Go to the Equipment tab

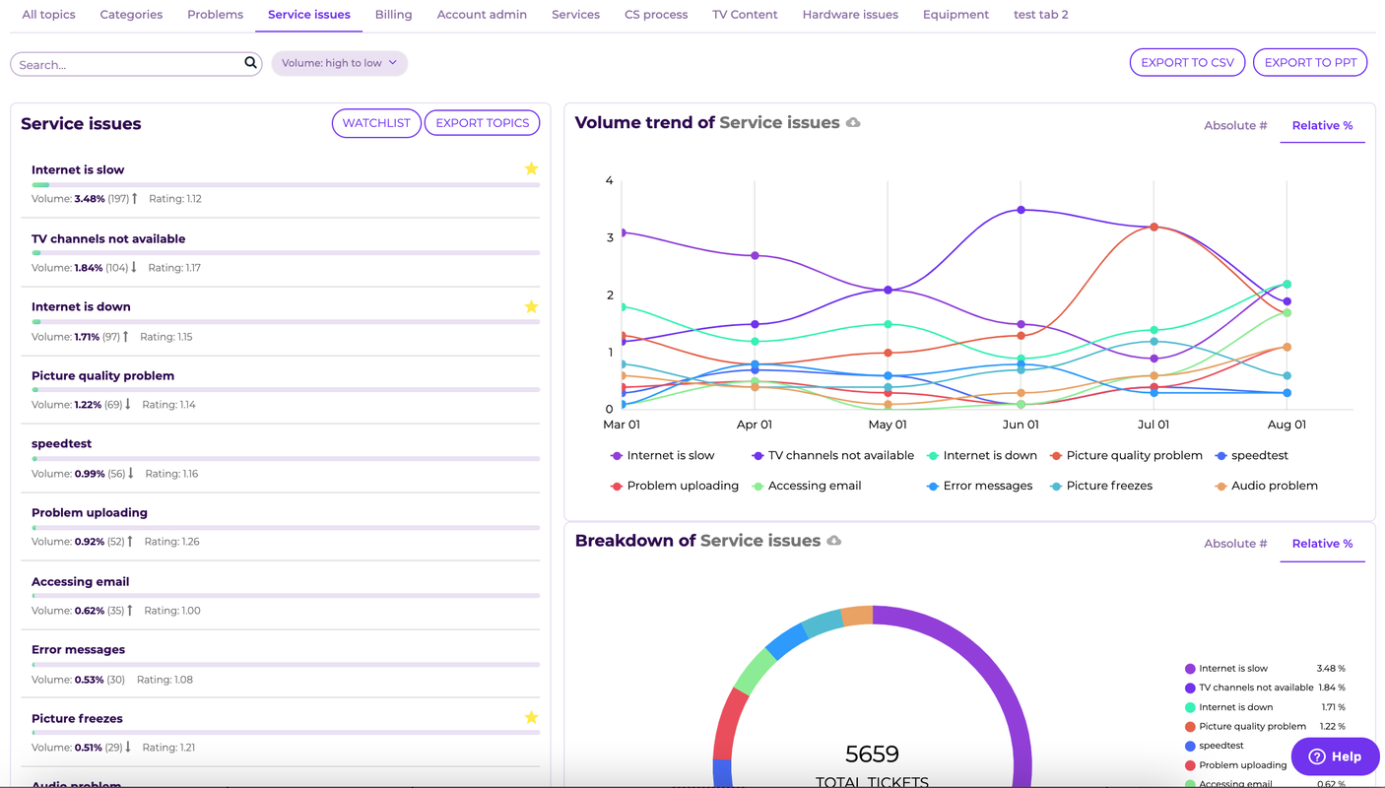click(956, 15)
